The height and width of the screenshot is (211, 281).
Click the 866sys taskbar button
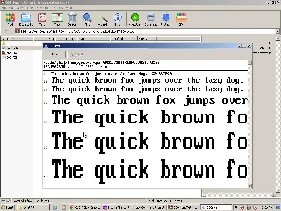(216, 207)
